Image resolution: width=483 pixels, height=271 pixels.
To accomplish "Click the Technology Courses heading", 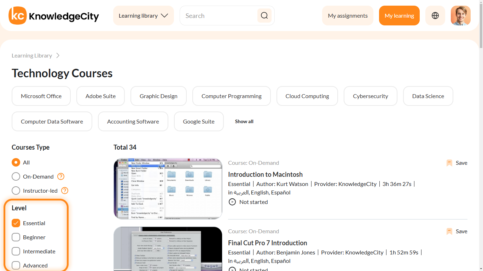I will [62, 73].
